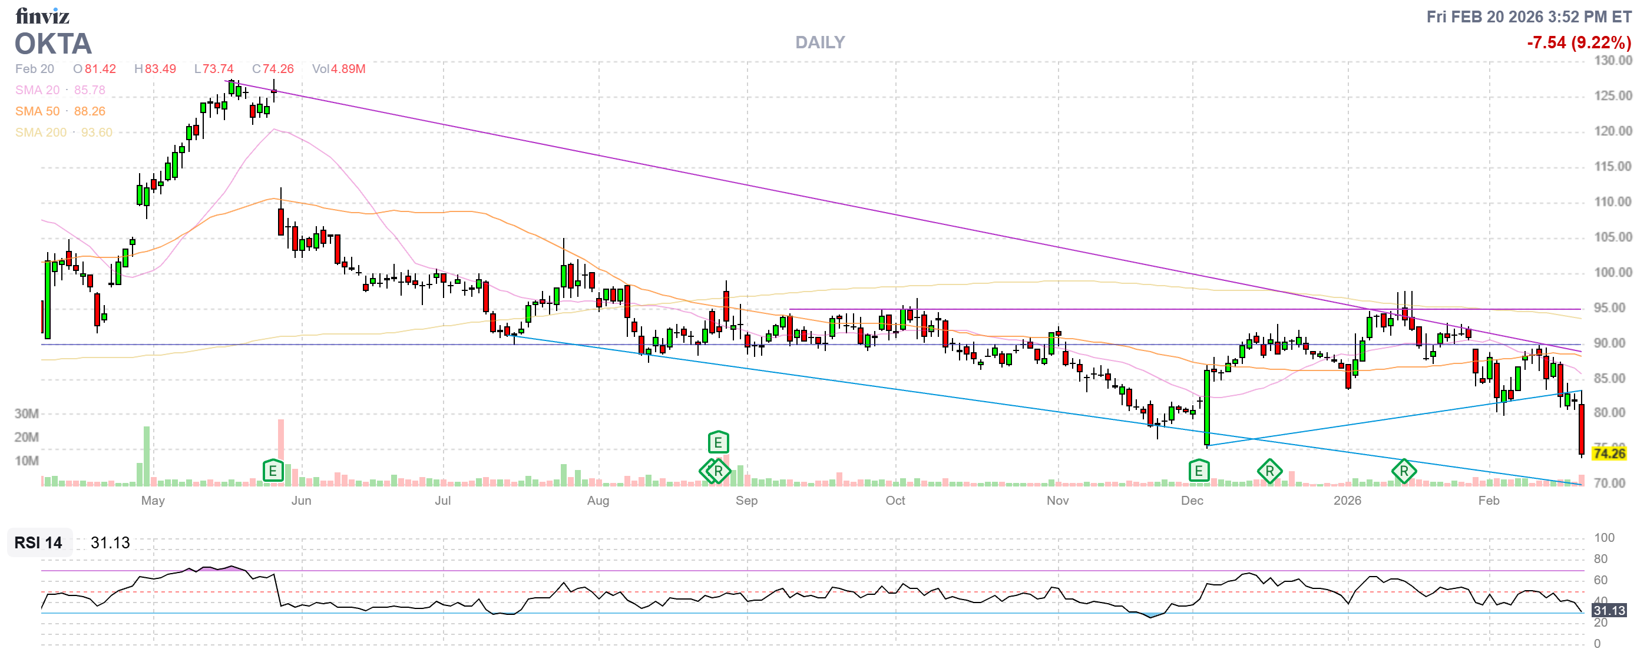Click the SMA 20 indicator label
This screenshot has height=662, width=1647.
pyautogui.click(x=37, y=90)
